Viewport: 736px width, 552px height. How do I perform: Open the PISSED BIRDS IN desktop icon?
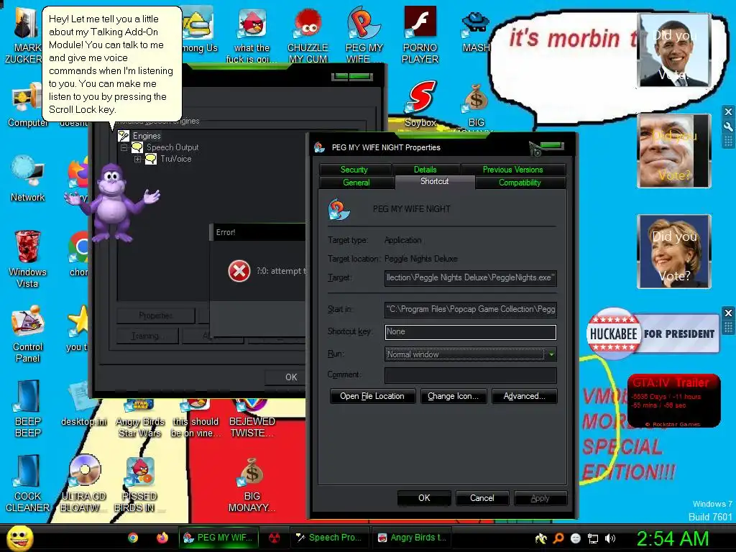coord(139,484)
